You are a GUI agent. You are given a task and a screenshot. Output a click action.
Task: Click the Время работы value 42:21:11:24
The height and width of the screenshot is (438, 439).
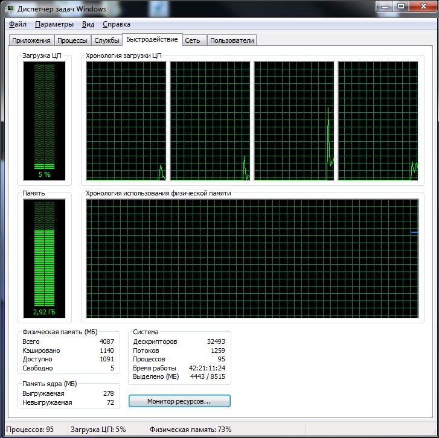(207, 368)
